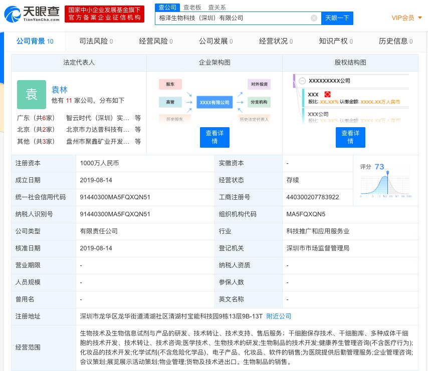Screen dimensions: 428x371
Task: Click the 高管 box in the structure diagram
Action: tap(170, 102)
